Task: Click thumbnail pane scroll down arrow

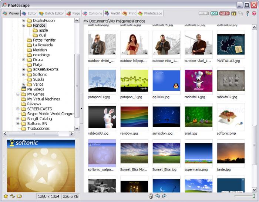Action: tap(255, 190)
